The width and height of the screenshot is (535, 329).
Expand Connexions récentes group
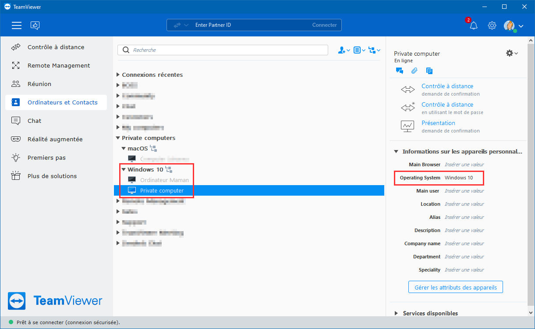click(x=118, y=75)
